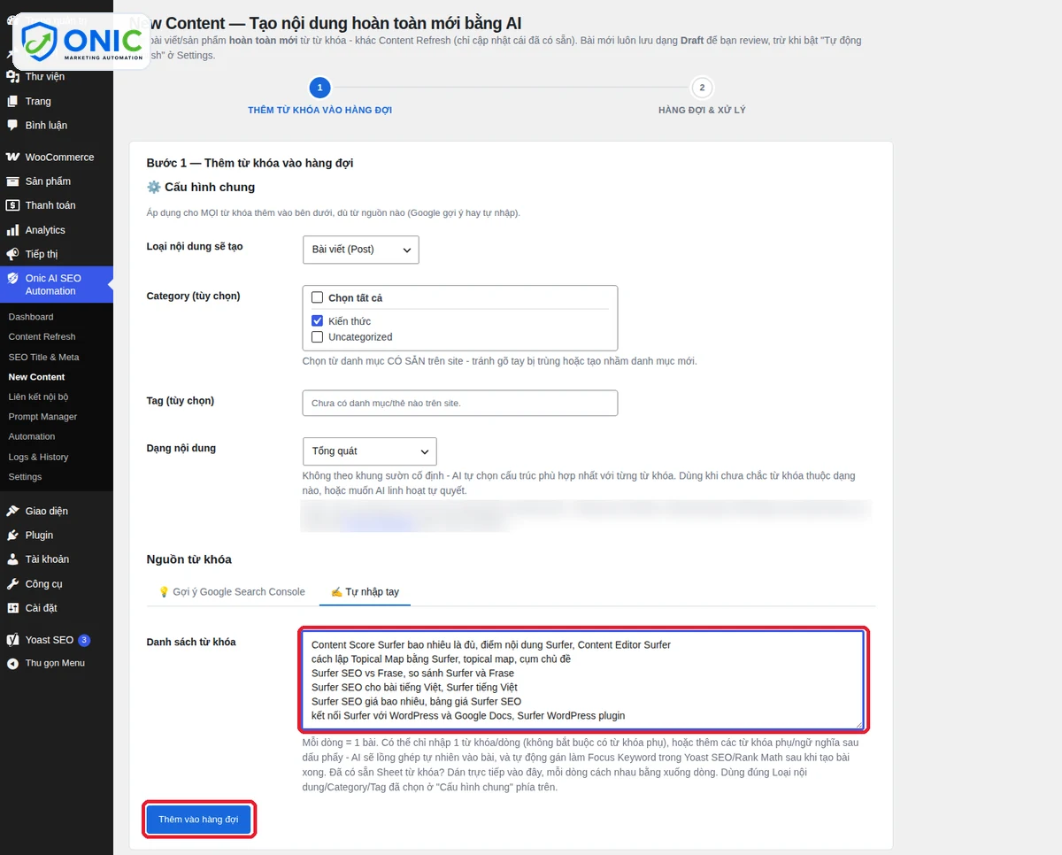The width and height of the screenshot is (1062, 855).
Task: Click the Tài khoản user icon
Action: pyautogui.click(x=12, y=559)
